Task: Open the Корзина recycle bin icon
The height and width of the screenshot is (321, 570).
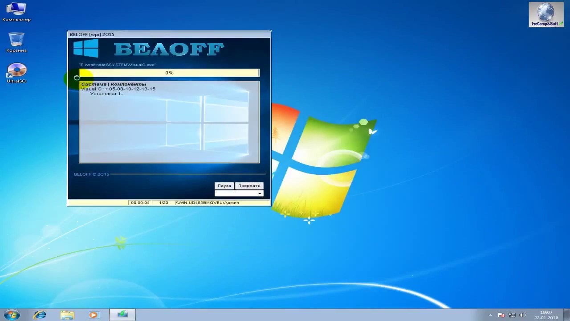Action: click(16, 42)
